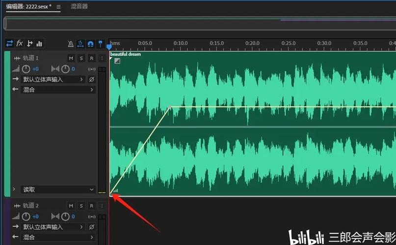Toggle Track 1 polarity reverse icon

(92, 79)
